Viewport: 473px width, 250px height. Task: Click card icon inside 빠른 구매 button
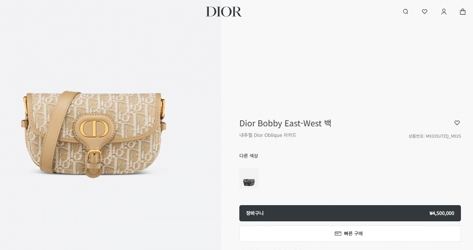pos(338,234)
